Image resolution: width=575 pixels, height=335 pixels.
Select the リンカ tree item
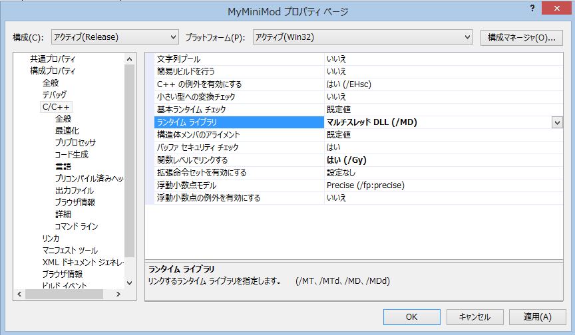(51, 239)
